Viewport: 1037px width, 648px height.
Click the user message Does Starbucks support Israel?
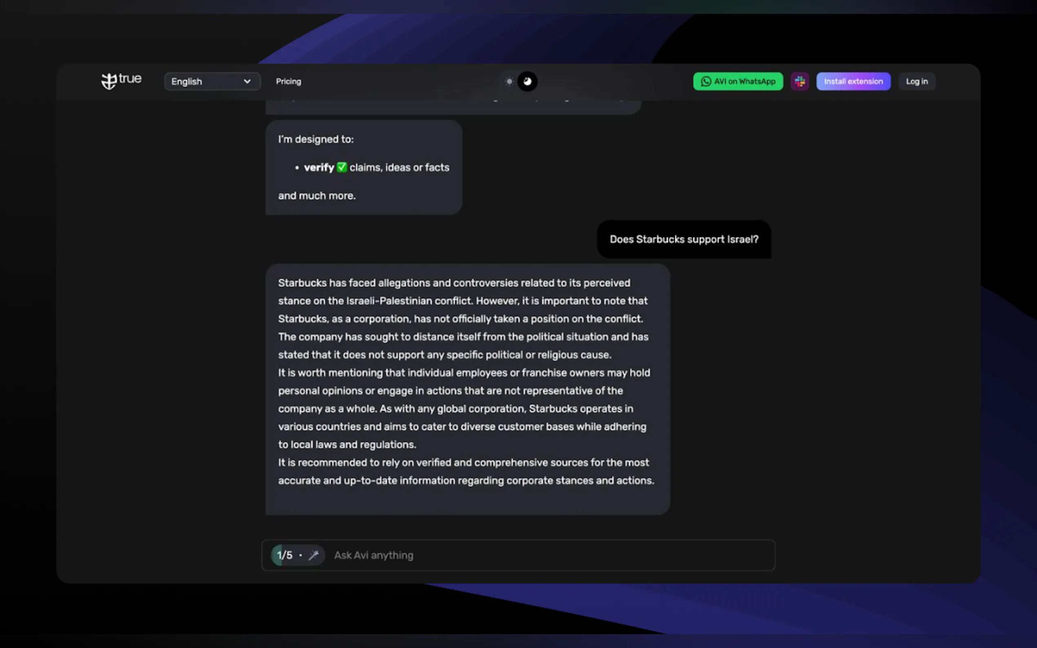pos(684,239)
